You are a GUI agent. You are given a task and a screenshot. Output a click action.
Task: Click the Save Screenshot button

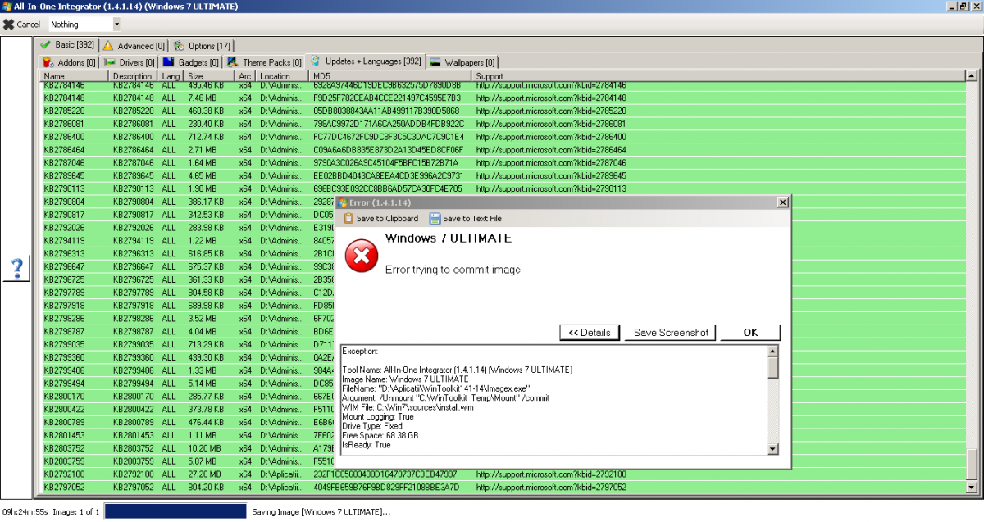pos(670,333)
